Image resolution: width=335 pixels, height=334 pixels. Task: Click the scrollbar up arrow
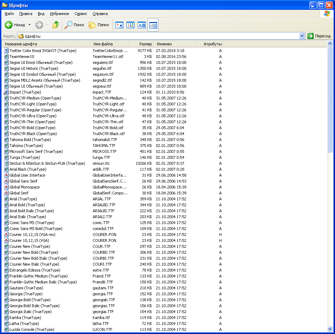coord(330,44)
